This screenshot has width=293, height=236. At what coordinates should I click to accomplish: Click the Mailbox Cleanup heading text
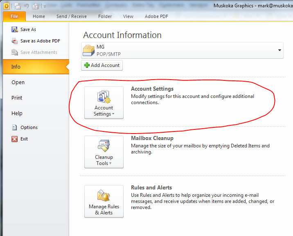tap(152, 138)
